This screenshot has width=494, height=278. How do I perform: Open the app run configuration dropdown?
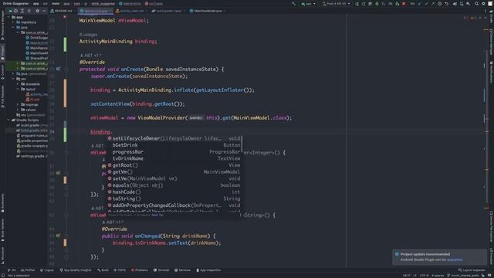pyautogui.click(x=308, y=4)
